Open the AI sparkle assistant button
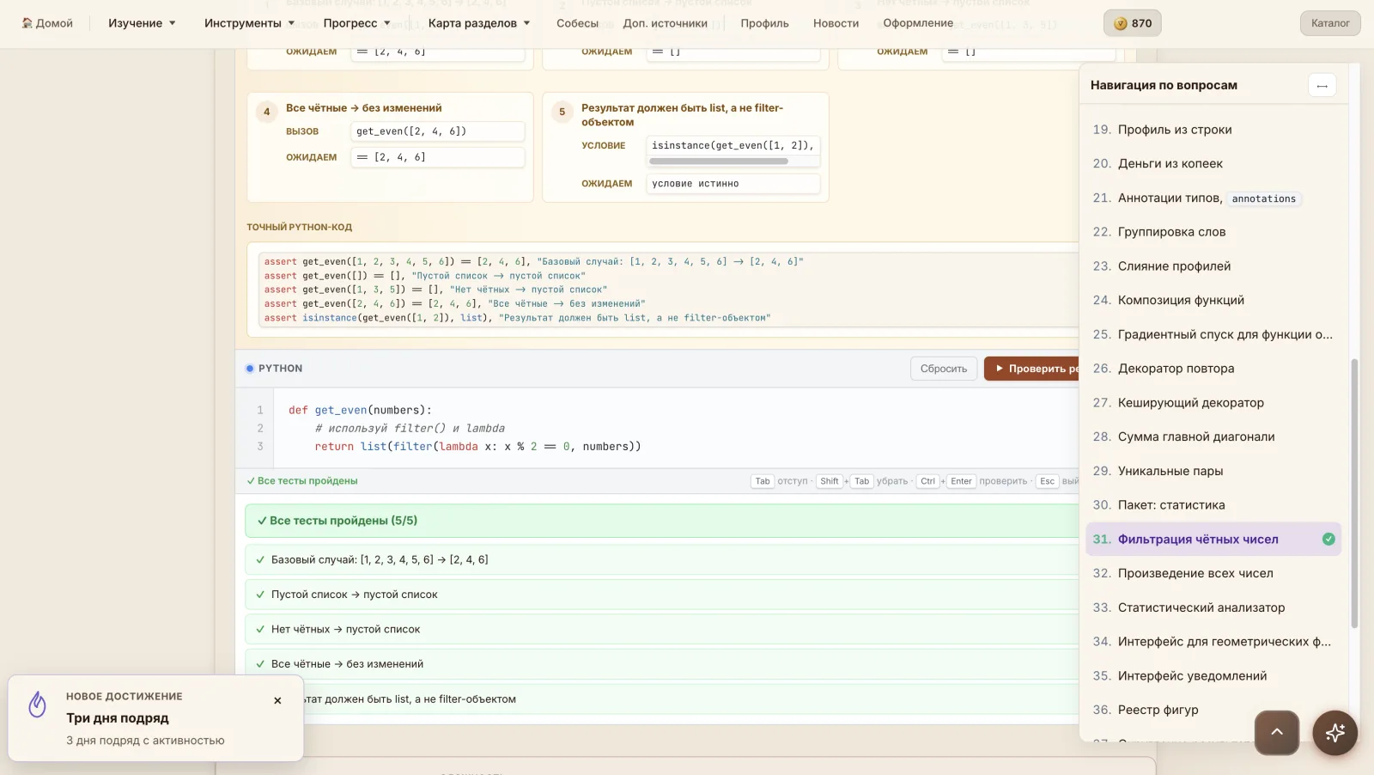Image resolution: width=1374 pixels, height=775 pixels. 1334,732
